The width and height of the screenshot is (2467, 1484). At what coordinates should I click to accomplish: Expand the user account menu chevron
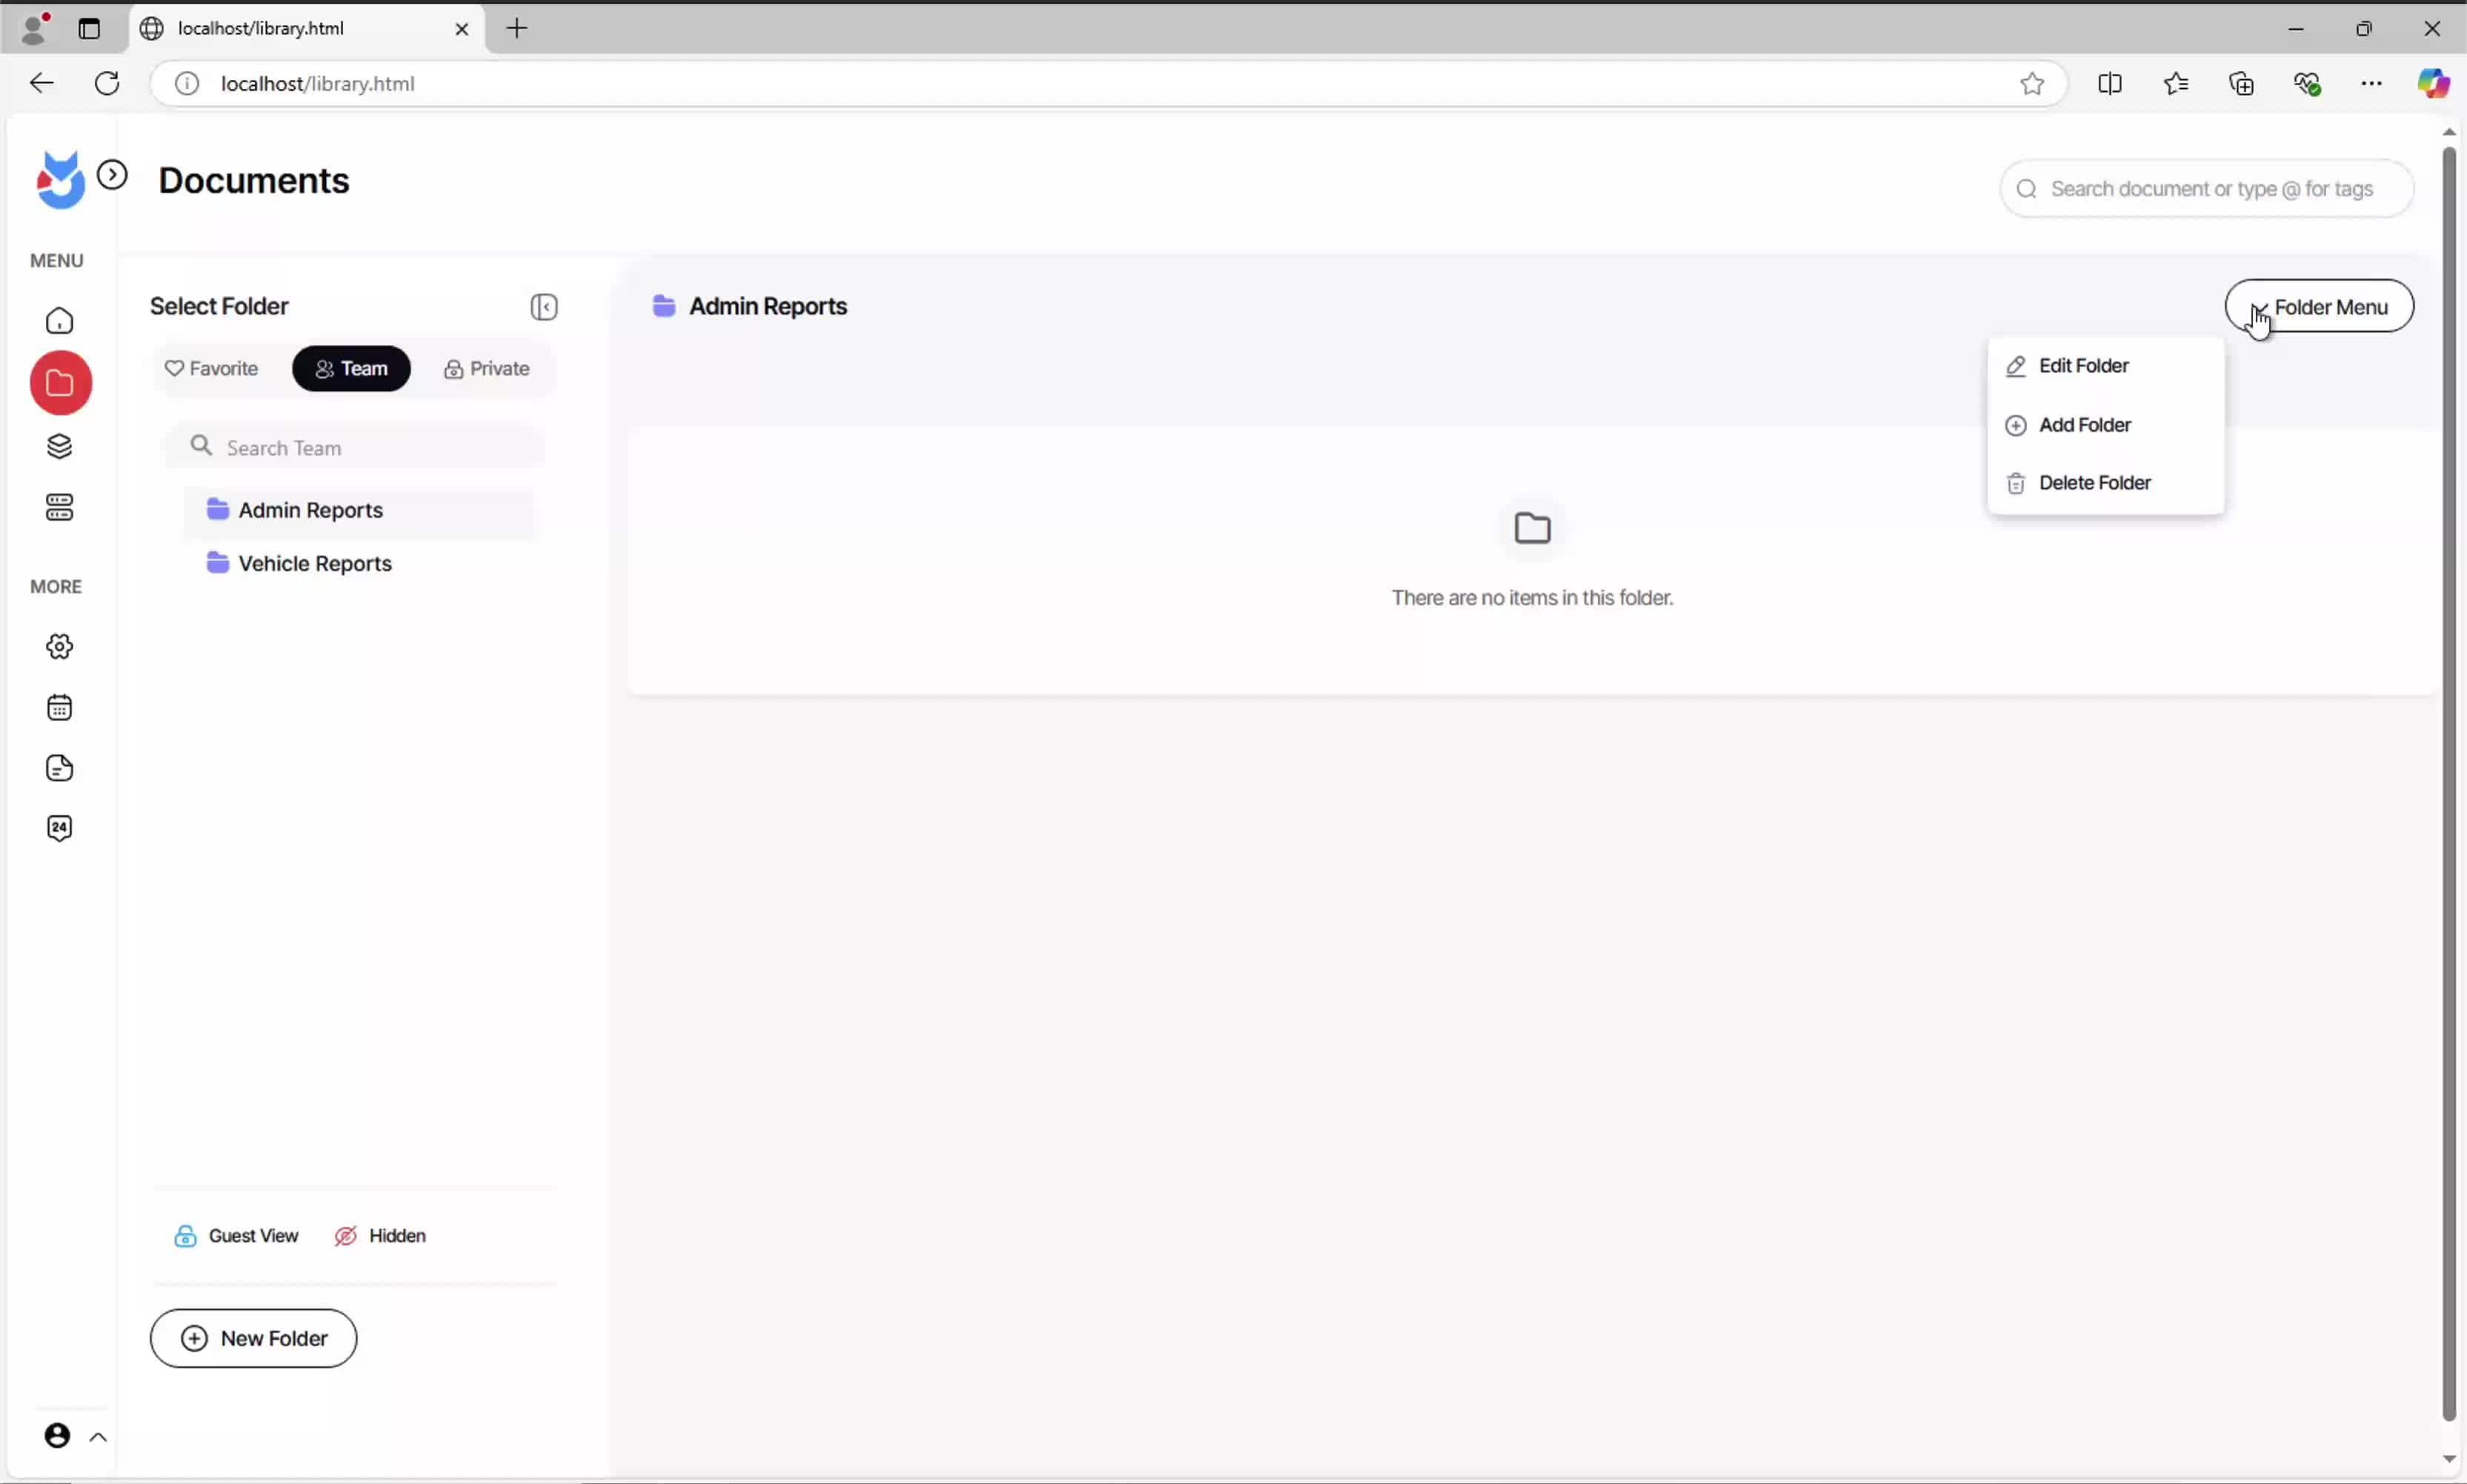click(98, 1437)
